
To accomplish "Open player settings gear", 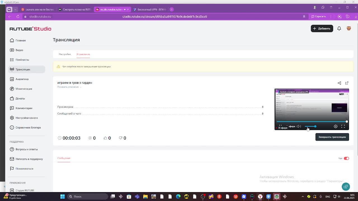I will 336,126.
